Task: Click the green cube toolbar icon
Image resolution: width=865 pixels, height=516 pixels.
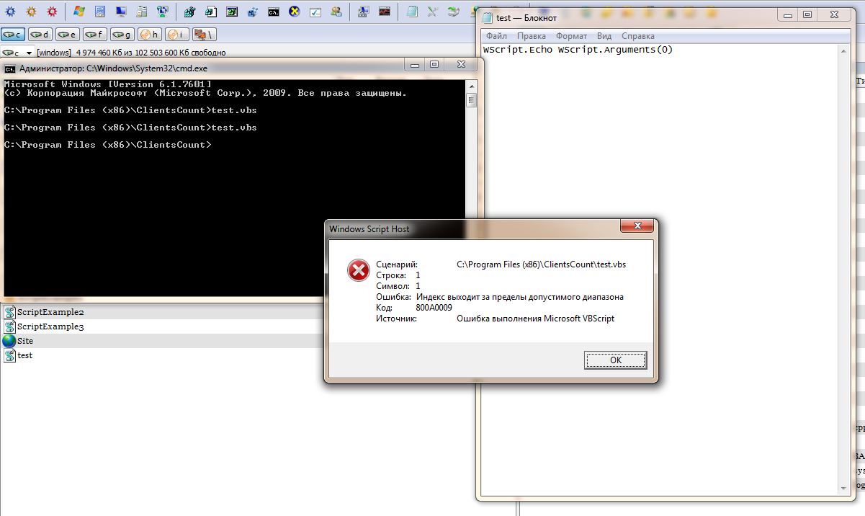Action: [189, 12]
